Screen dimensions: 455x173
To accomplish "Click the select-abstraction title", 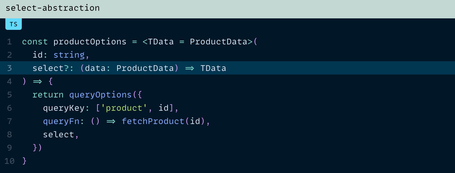I will [53, 8].
